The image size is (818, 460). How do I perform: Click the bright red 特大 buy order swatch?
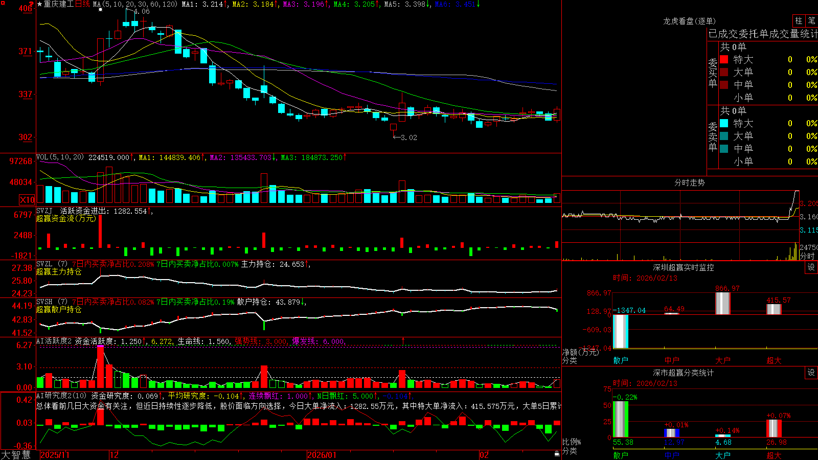pyautogui.click(x=724, y=59)
